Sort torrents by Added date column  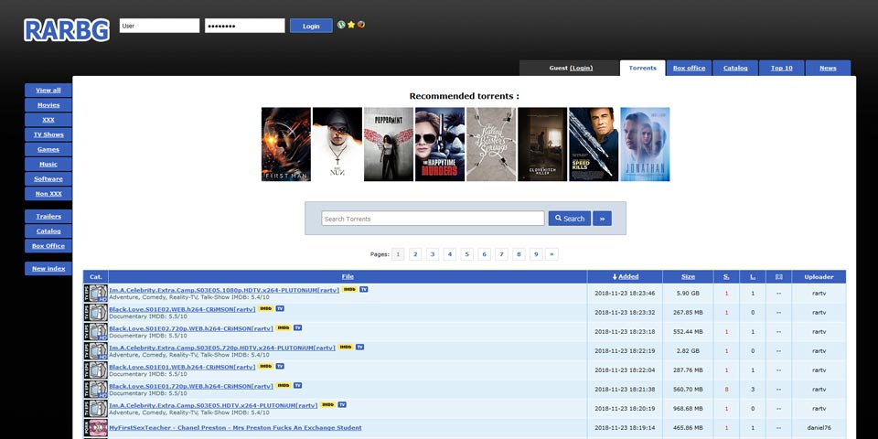click(626, 276)
